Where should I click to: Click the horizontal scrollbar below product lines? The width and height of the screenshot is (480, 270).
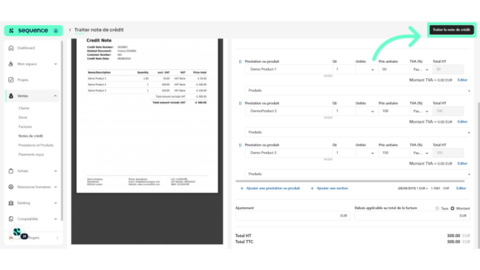tap(350, 181)
